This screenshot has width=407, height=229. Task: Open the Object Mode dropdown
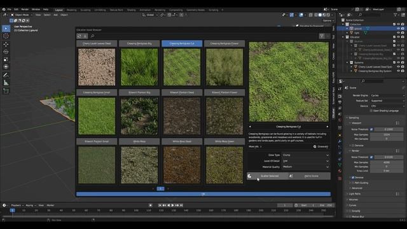point(22,15)
